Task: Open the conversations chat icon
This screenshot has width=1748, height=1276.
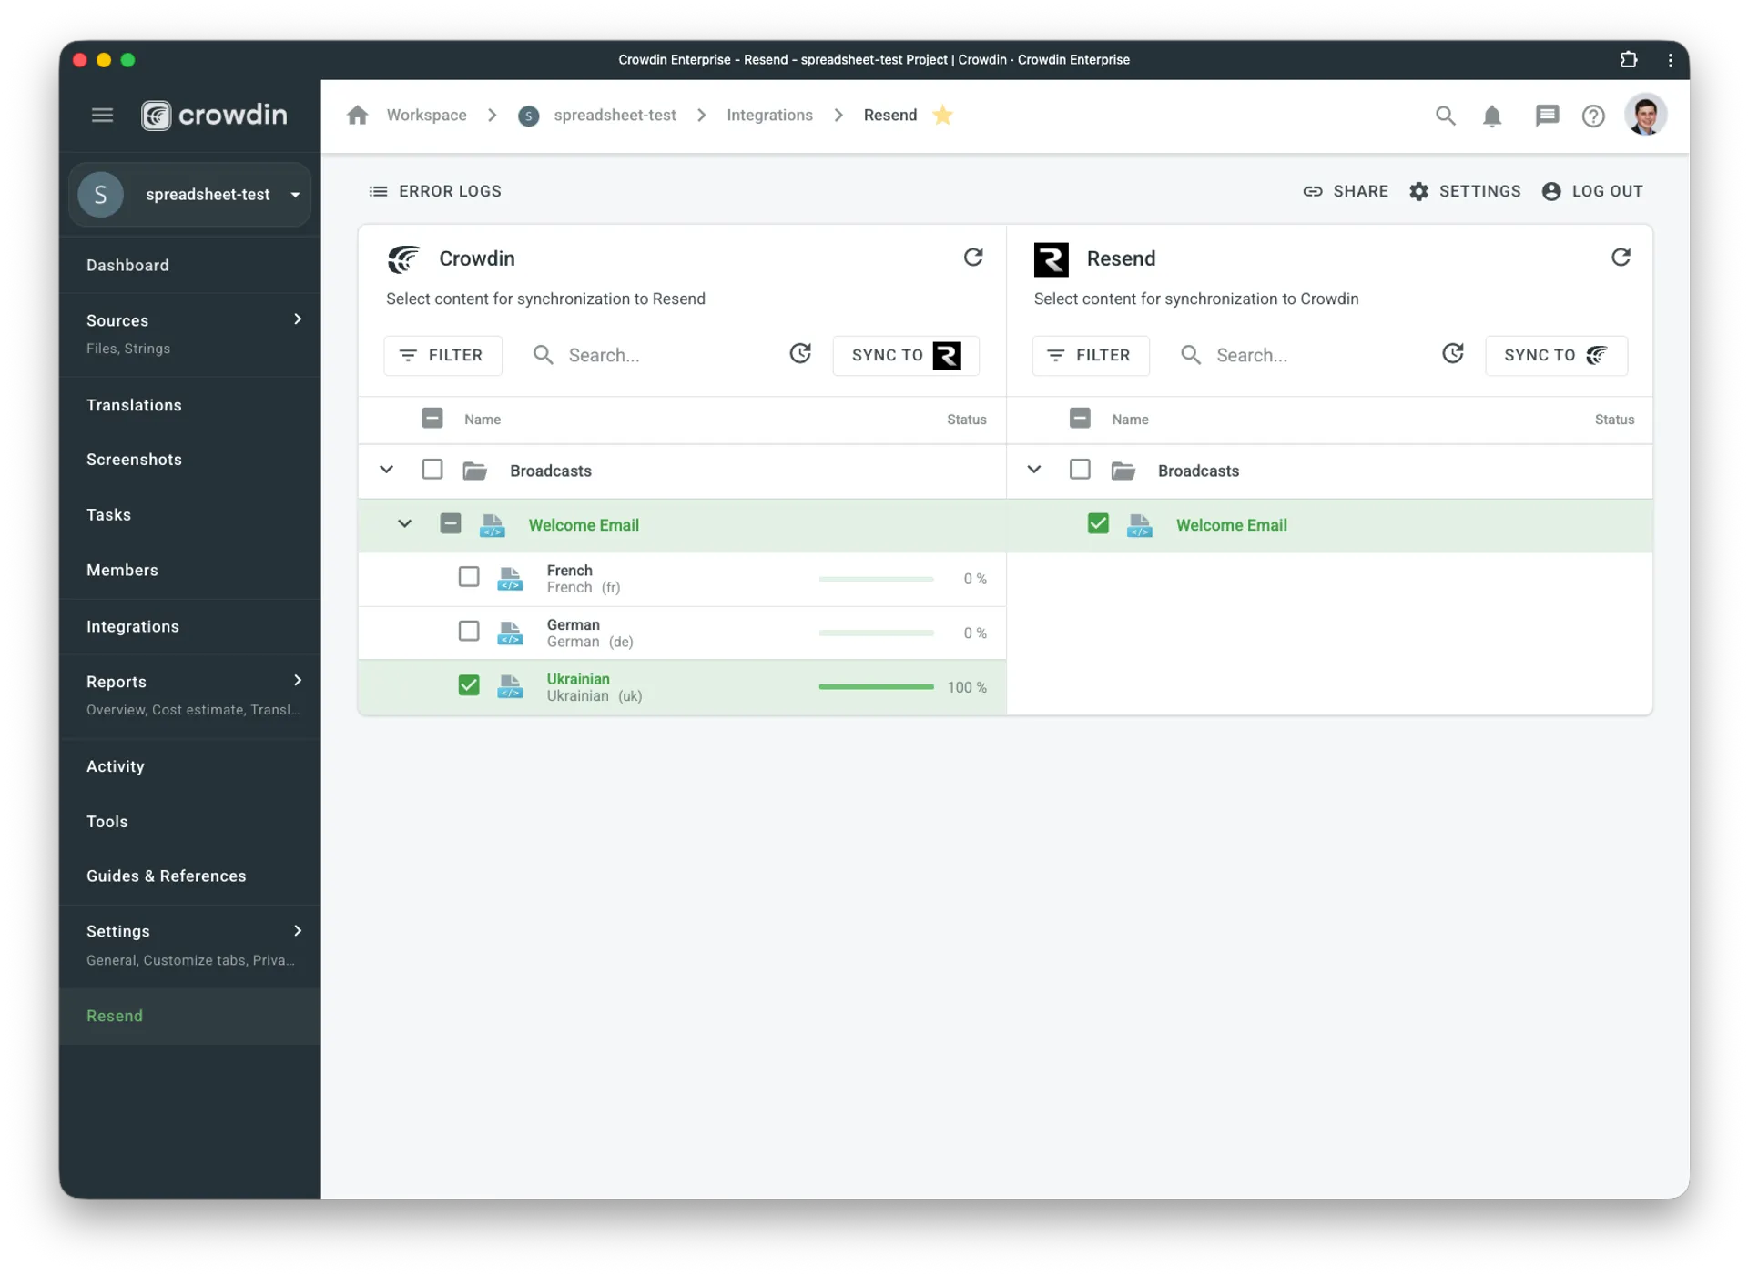Action: [x=1548, y=116]
